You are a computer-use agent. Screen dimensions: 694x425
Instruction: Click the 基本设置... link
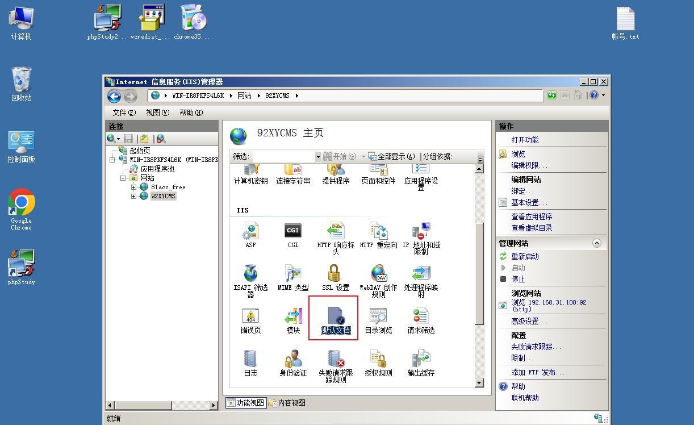(x=528, y=202)
